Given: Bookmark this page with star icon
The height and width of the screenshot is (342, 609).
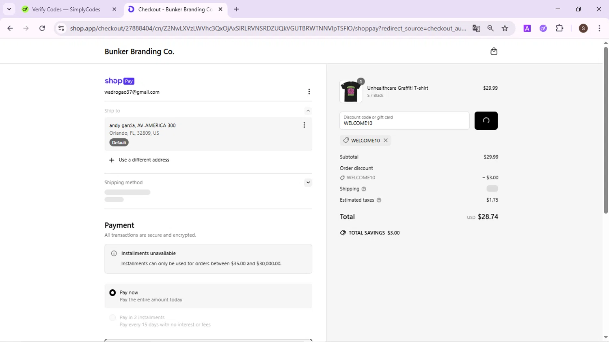Looking at the screenshot, I should click(x=505, y=28).
